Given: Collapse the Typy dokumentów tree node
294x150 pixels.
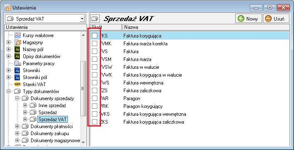Looking at the screenshot, I should pyautogui.click(x=8, y=91).
